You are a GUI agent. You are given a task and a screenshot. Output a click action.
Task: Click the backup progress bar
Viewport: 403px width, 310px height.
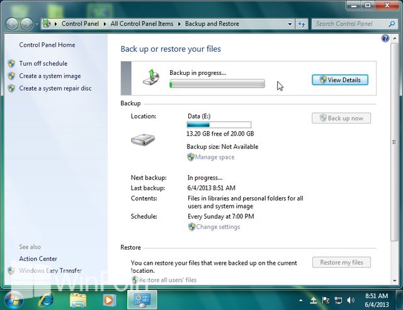click(217, 84)
